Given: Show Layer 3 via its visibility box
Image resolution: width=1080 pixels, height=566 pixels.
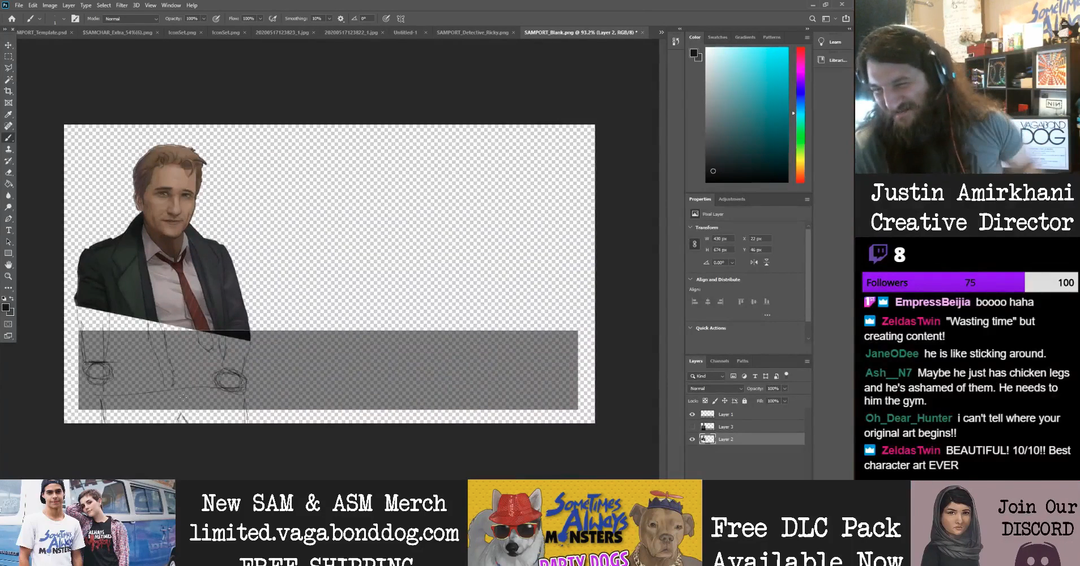Looking at the screenshot, I should coord(692,427).
